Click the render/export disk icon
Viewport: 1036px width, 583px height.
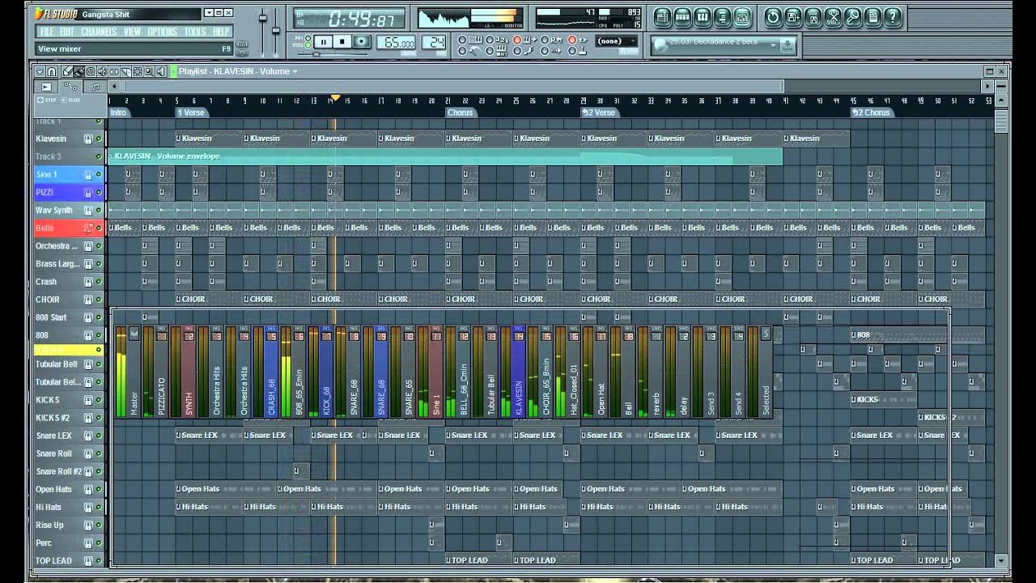click(813, 16)
